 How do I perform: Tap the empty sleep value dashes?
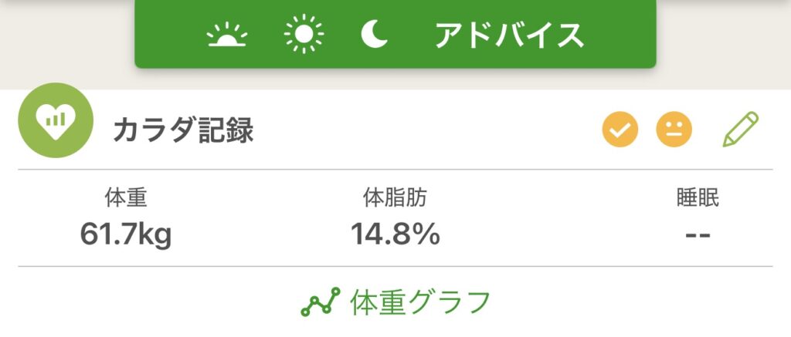click(x=698, y=234)
